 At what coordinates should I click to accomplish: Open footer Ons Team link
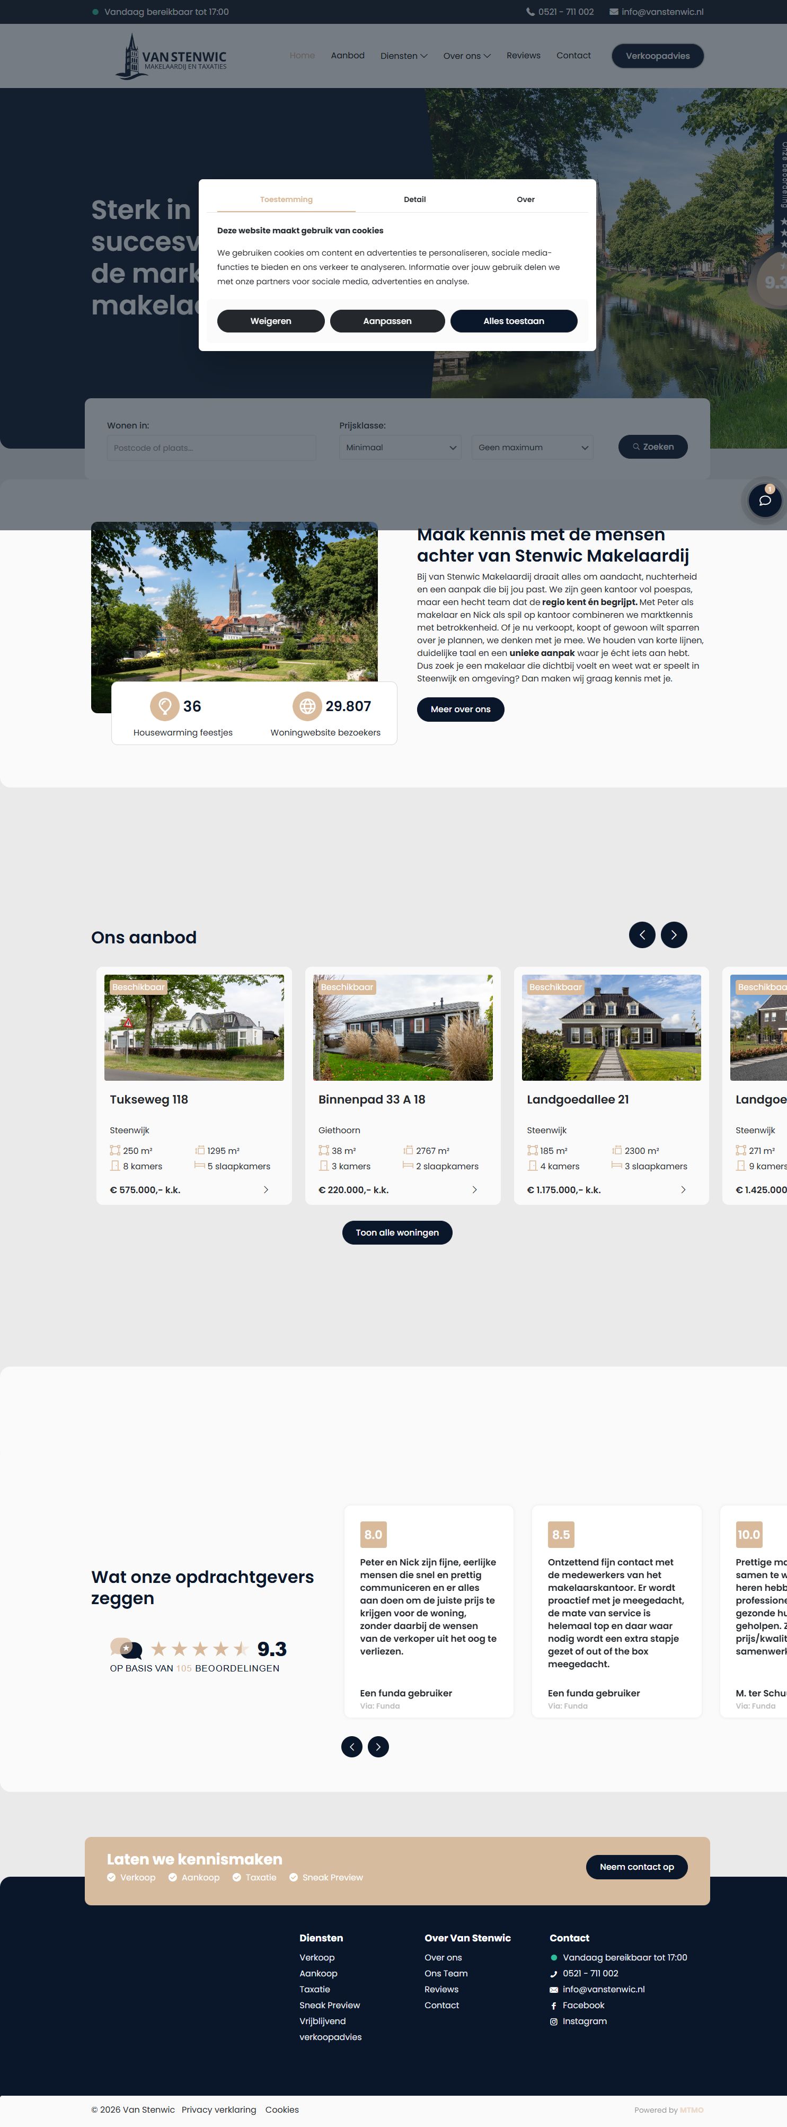point(446,1973)
